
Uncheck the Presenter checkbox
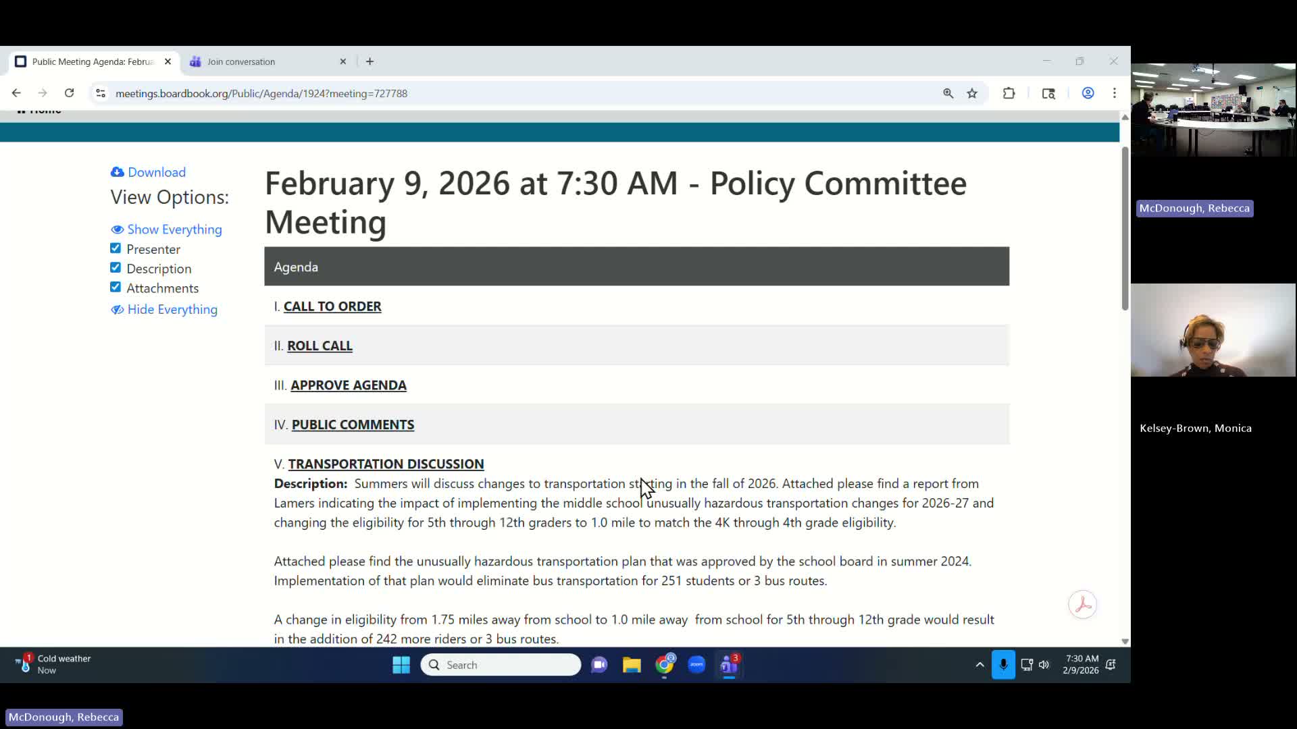[x=115, y=248]
